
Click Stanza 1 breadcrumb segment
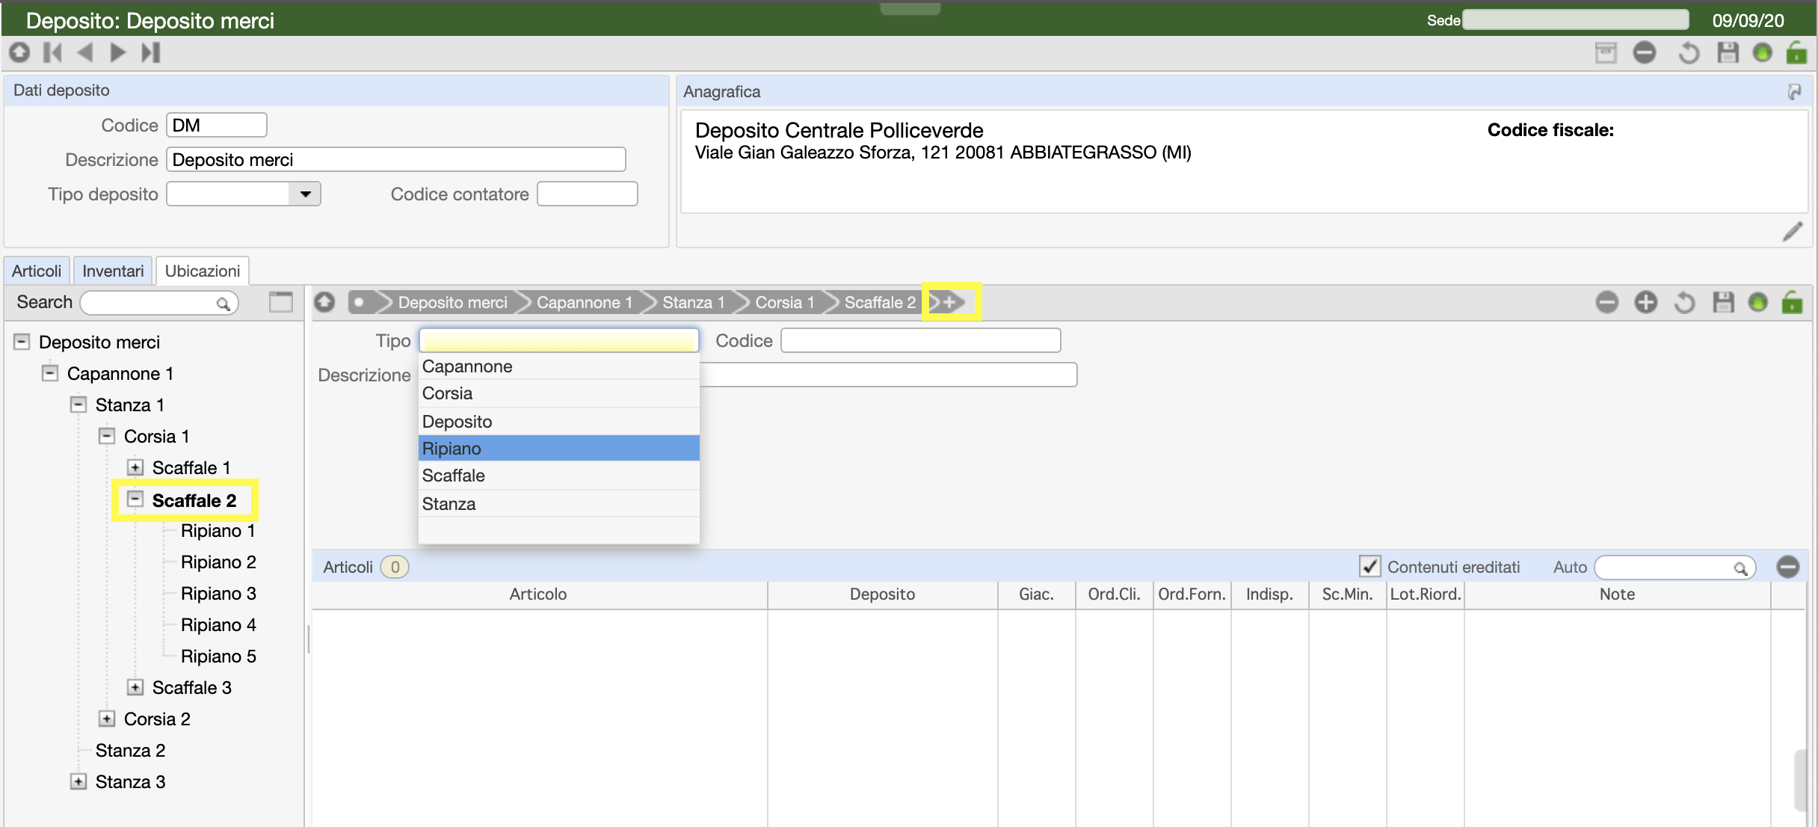(x=694, y=302)
